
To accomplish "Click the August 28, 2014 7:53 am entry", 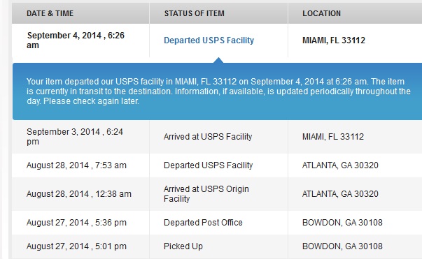I will point(76,165).
